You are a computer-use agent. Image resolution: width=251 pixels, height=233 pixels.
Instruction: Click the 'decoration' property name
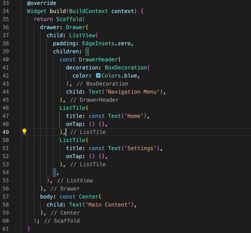pos(82,68)
